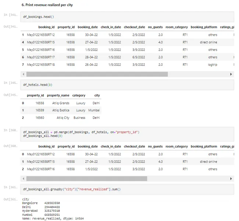Click city header in hotels table
239x221 pixels.
click(x=97, y=95)
